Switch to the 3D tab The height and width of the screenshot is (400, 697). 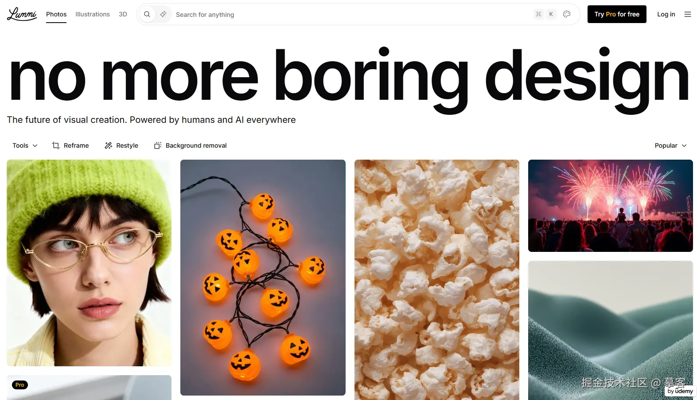[123, 14]
